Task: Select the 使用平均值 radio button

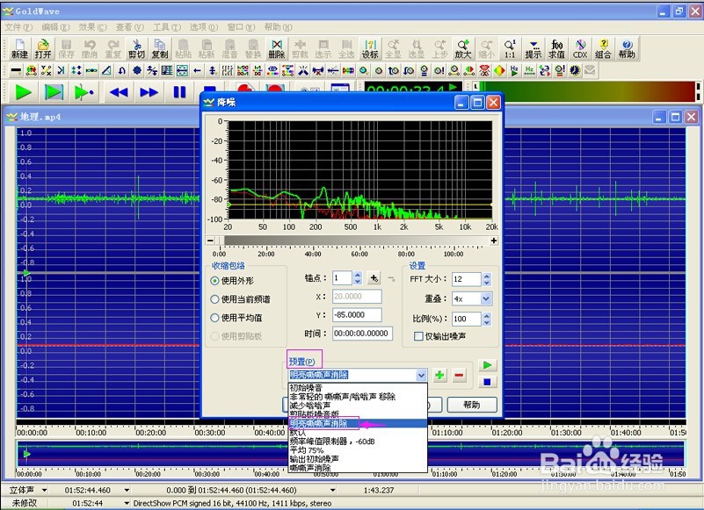Action: tap(214, 318)
